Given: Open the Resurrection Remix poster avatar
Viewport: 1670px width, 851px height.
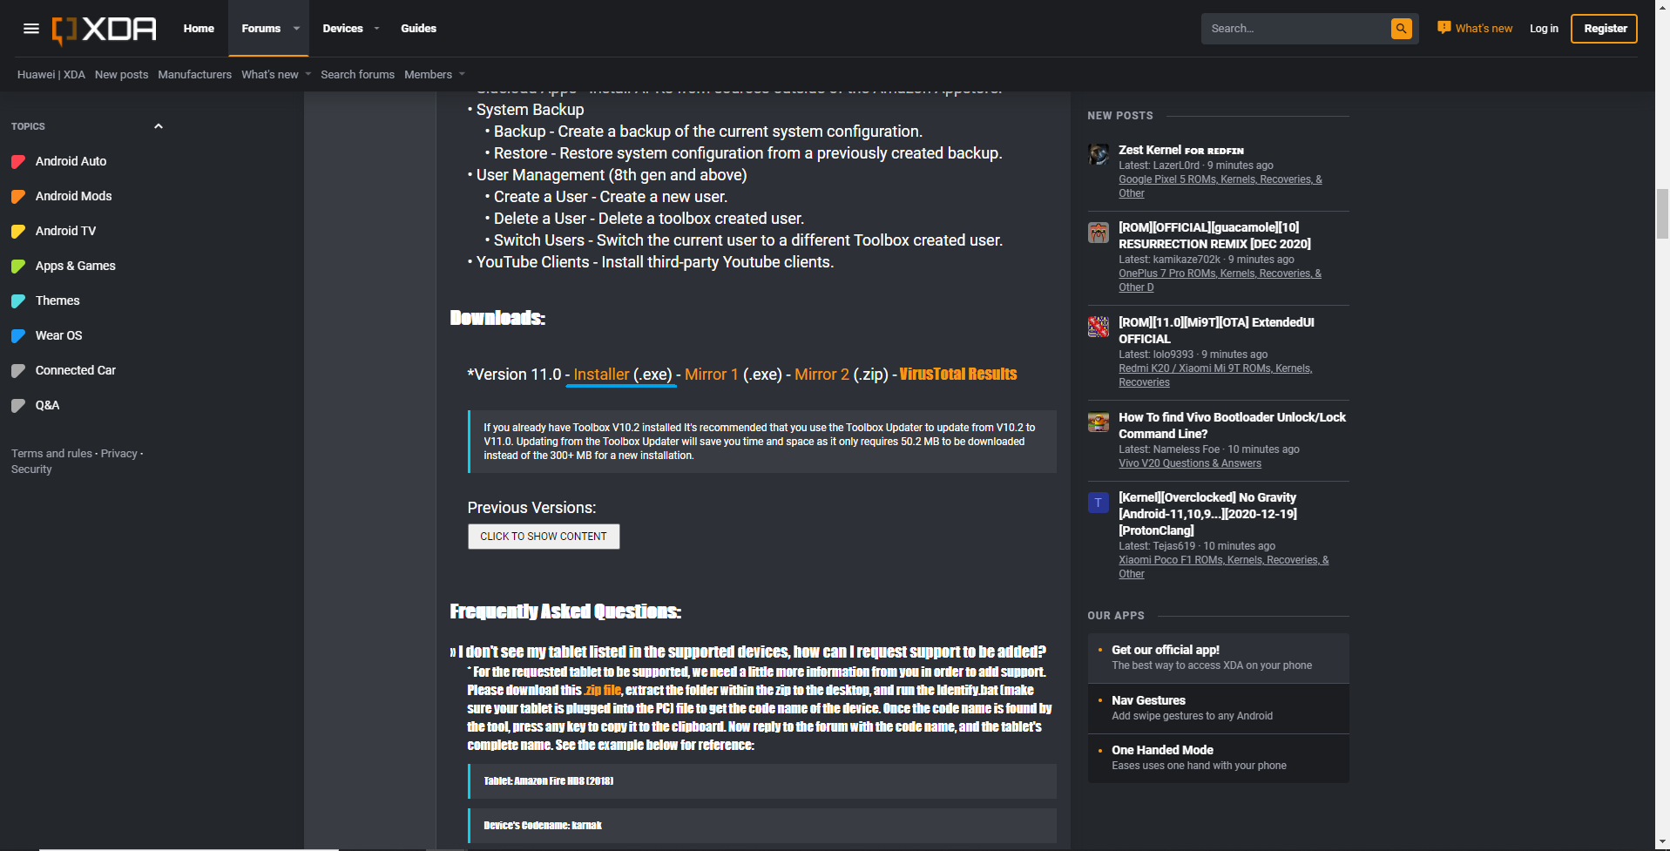Looking at the screenshot, I should (1099, 232).
